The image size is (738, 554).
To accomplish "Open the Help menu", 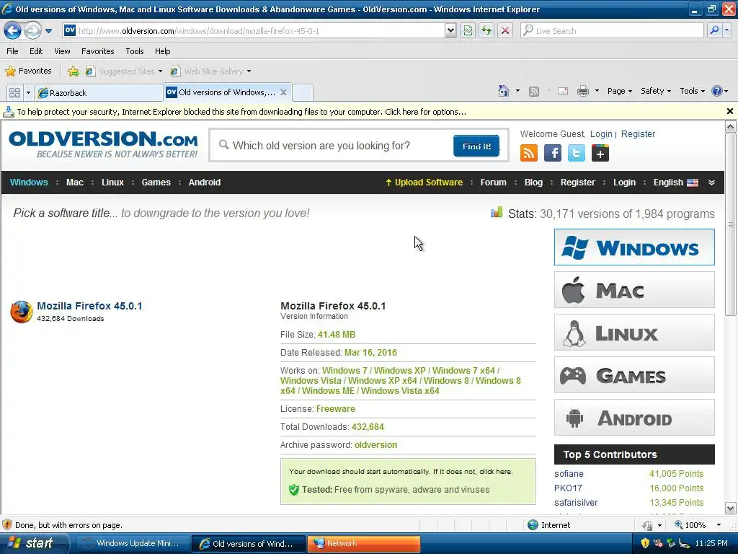I will click(162, 51).
